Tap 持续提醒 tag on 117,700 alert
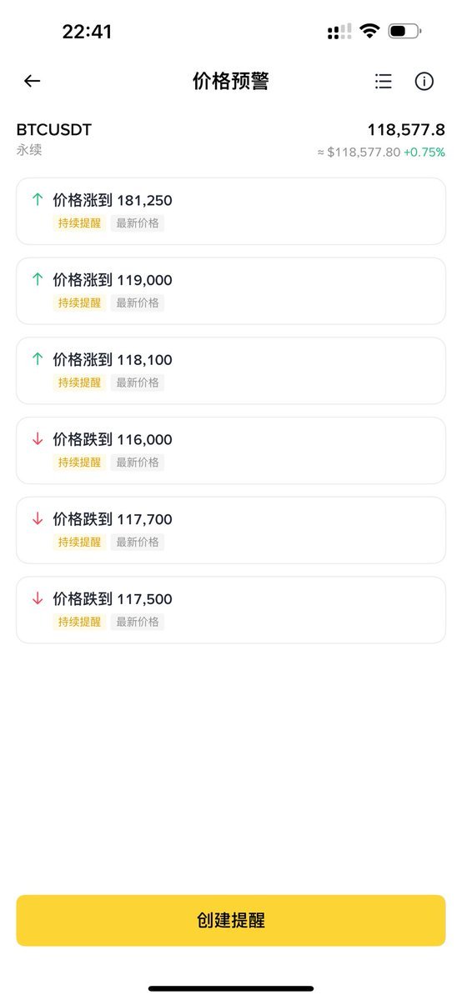This screenshot has height=1000, width=462. point(79,542)
